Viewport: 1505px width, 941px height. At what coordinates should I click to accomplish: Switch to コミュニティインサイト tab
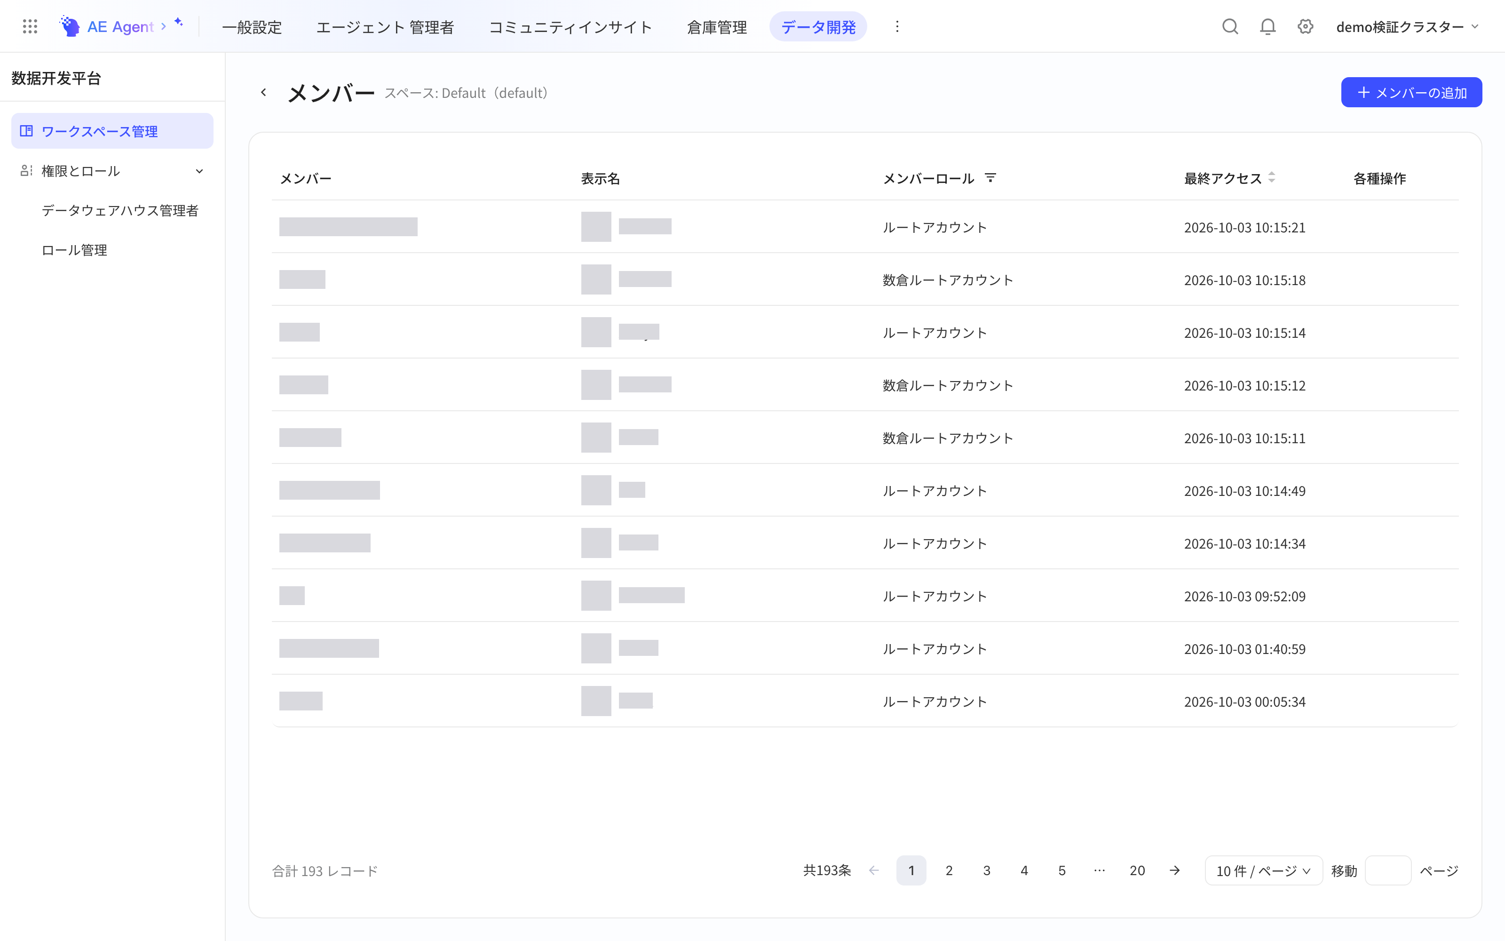(x=570, y=27)
